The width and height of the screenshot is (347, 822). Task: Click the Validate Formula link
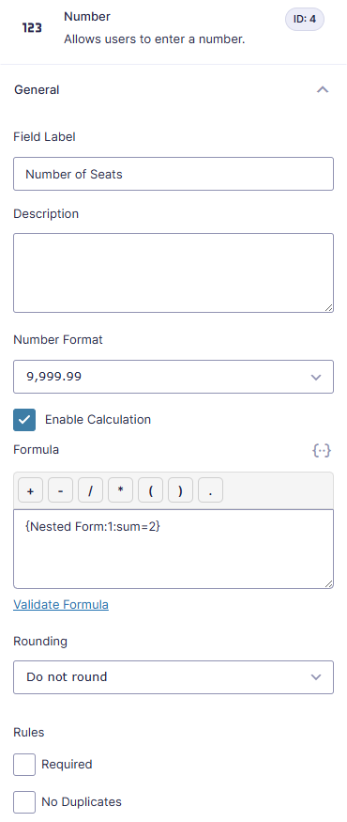(61, 604)
